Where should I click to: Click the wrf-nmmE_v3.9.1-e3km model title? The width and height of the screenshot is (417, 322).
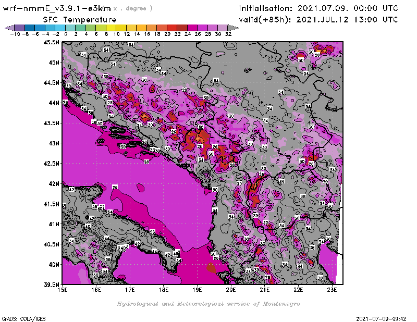(x=57, y=8)
